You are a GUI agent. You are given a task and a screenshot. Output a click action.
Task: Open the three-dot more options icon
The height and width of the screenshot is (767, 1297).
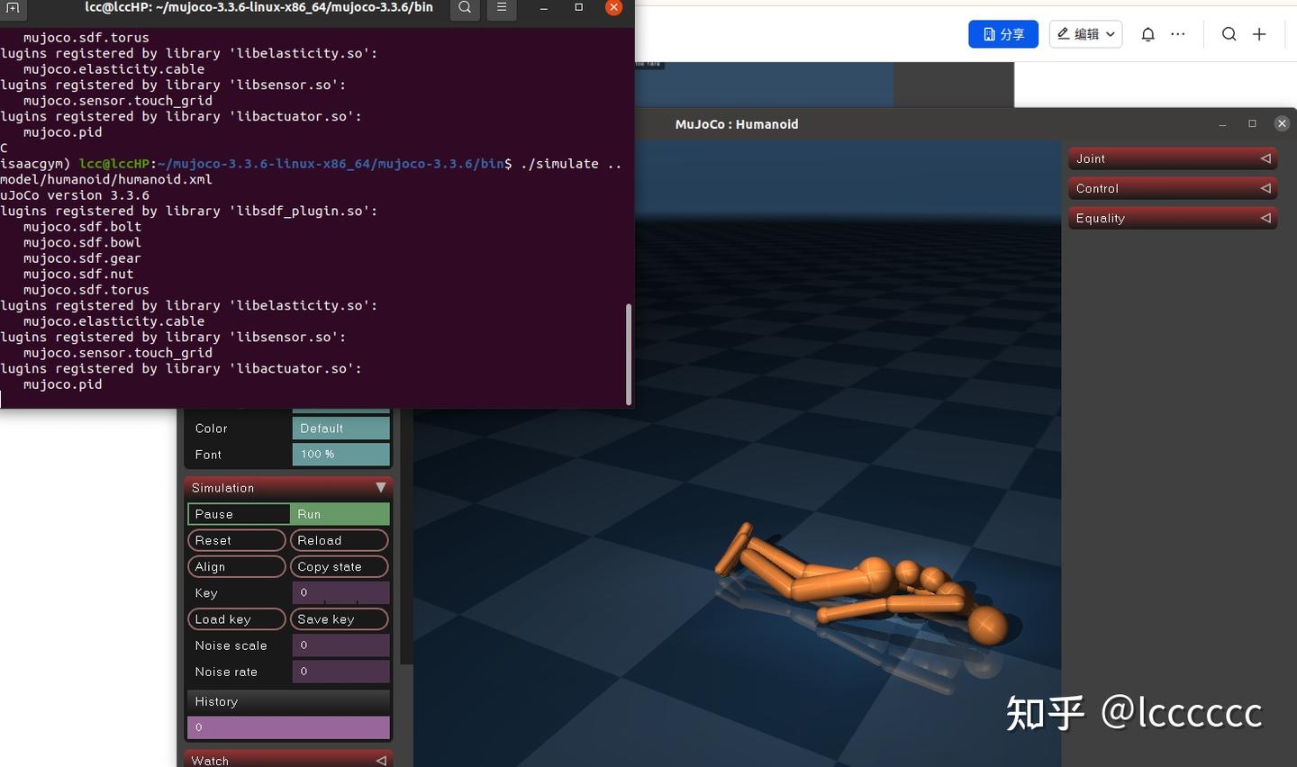[1177, 33]
